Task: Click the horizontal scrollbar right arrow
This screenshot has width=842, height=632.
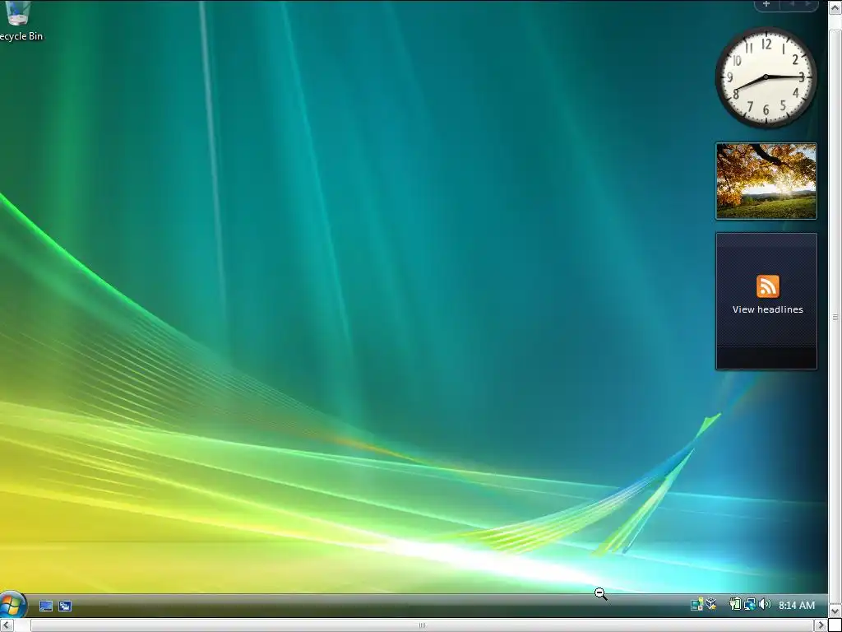Action: 821,625
